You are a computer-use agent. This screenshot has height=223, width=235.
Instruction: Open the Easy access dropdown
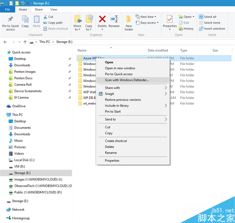(147, 23)
